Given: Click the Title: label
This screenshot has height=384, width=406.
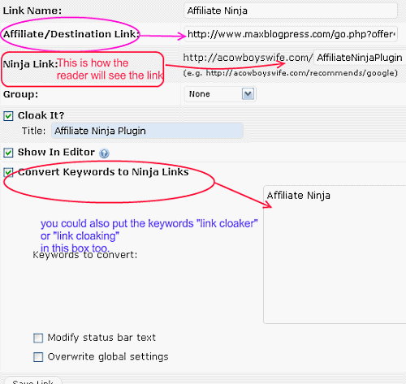Looking at the screenshot, I should (x=34, y=131).
